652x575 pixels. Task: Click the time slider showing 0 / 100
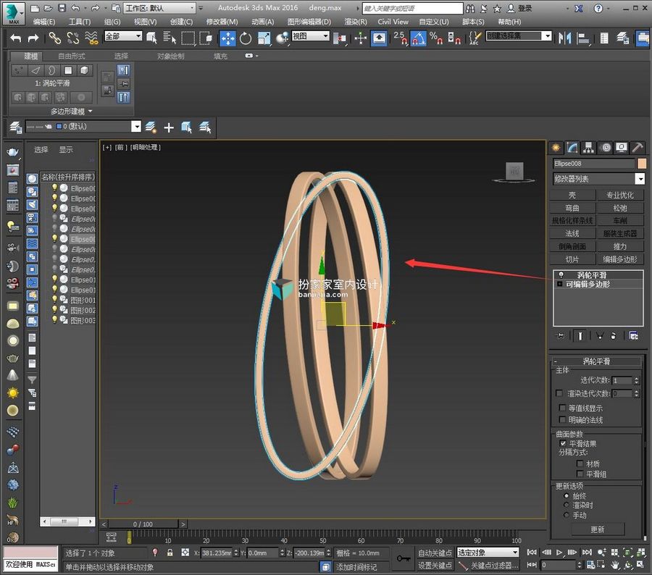tap(143, 524)
